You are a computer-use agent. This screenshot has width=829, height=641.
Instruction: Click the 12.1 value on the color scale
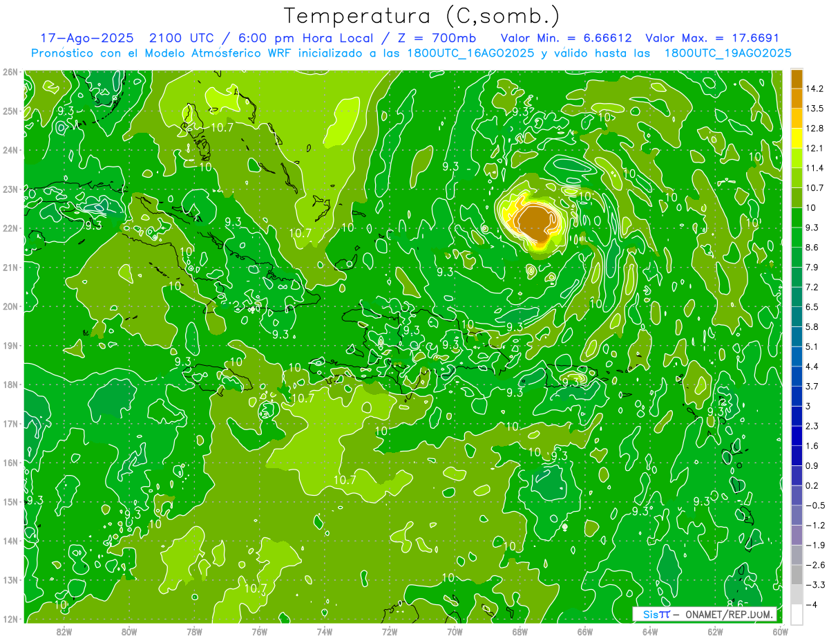(x=814, y=148)
